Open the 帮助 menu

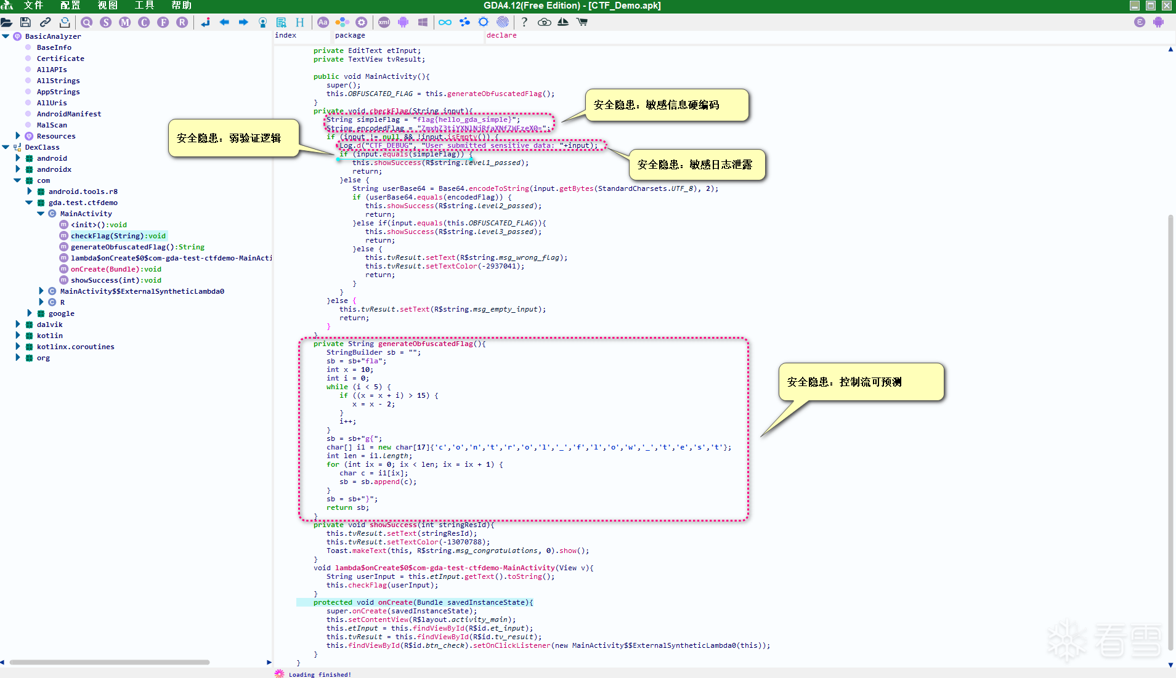[x=181, y=6]
